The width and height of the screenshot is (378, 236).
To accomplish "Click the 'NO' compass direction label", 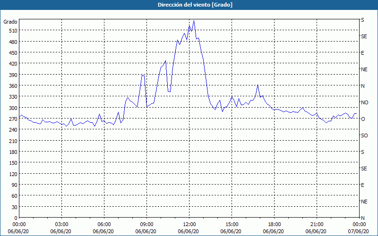I will (364, 102).
